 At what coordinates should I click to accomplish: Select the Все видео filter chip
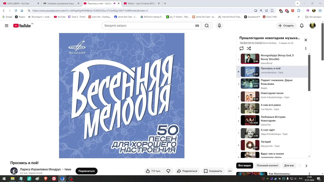coord(245,166)
